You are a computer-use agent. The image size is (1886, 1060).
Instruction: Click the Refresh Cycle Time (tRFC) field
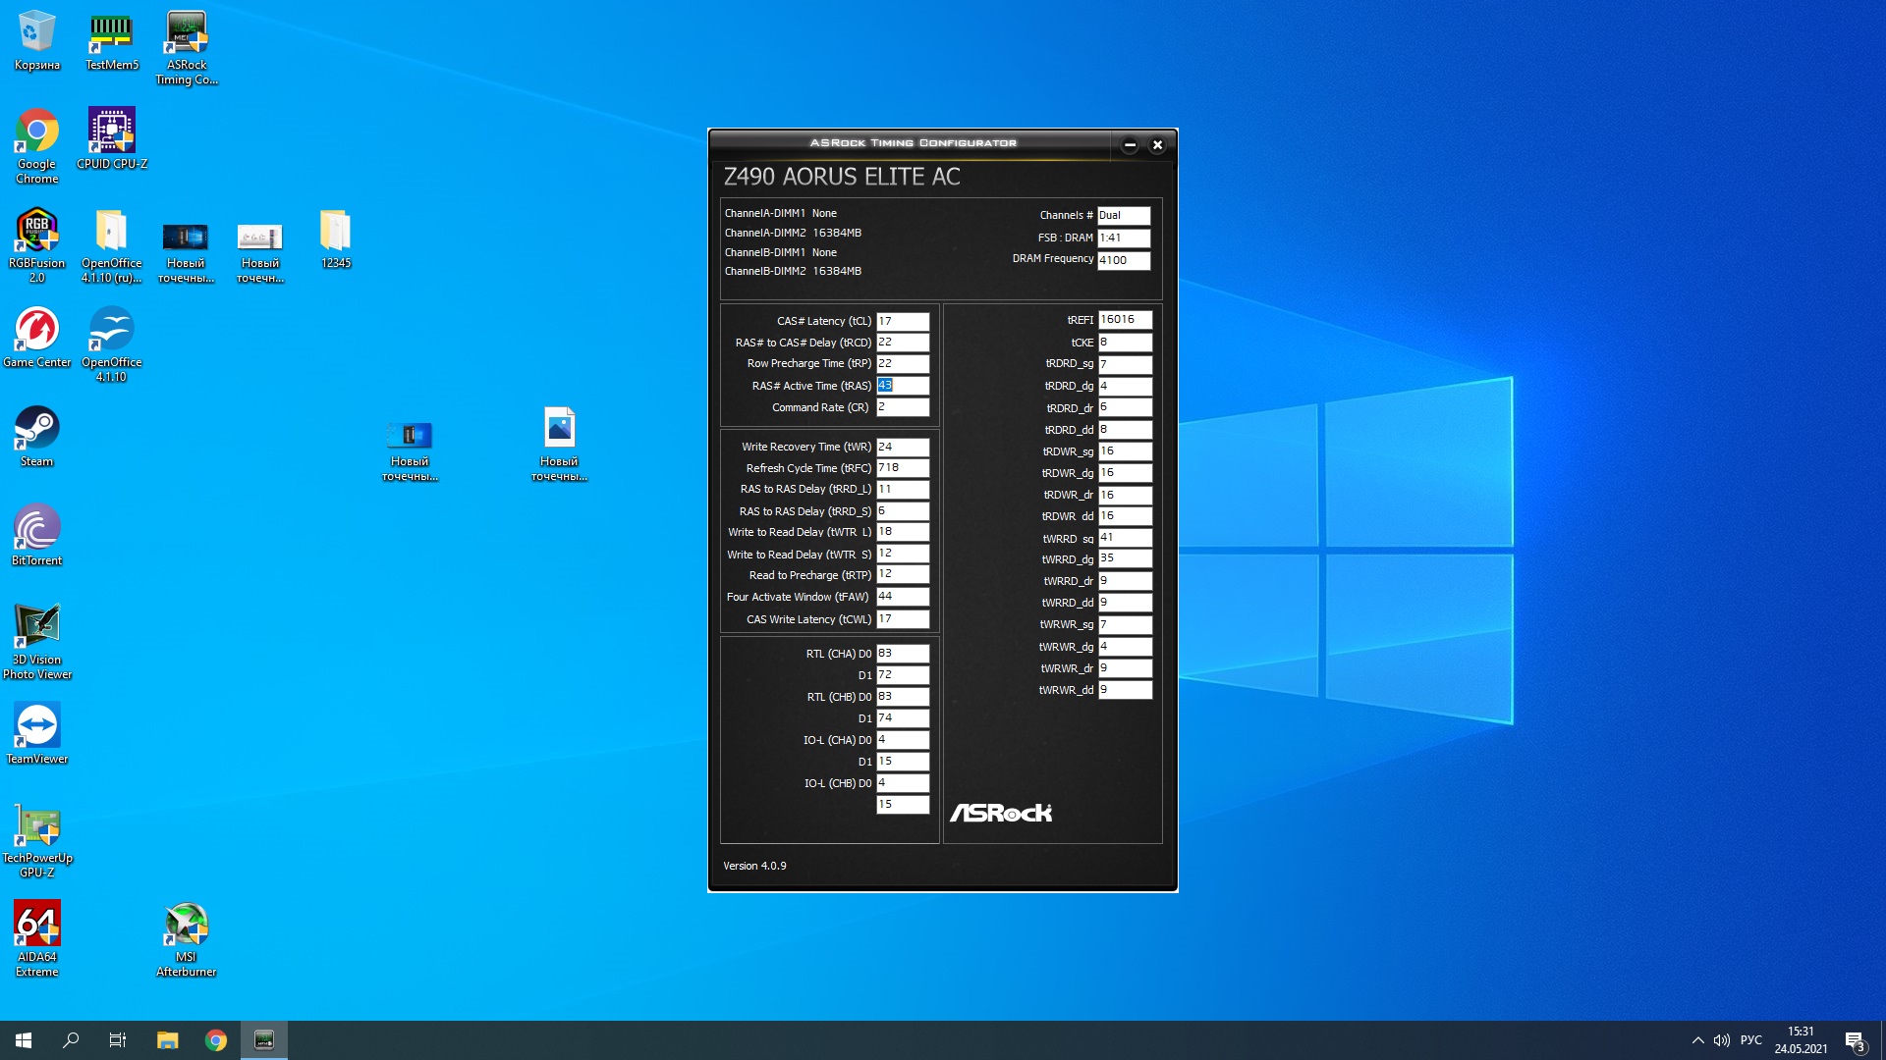pyautogui.click(x=902, y=468)
